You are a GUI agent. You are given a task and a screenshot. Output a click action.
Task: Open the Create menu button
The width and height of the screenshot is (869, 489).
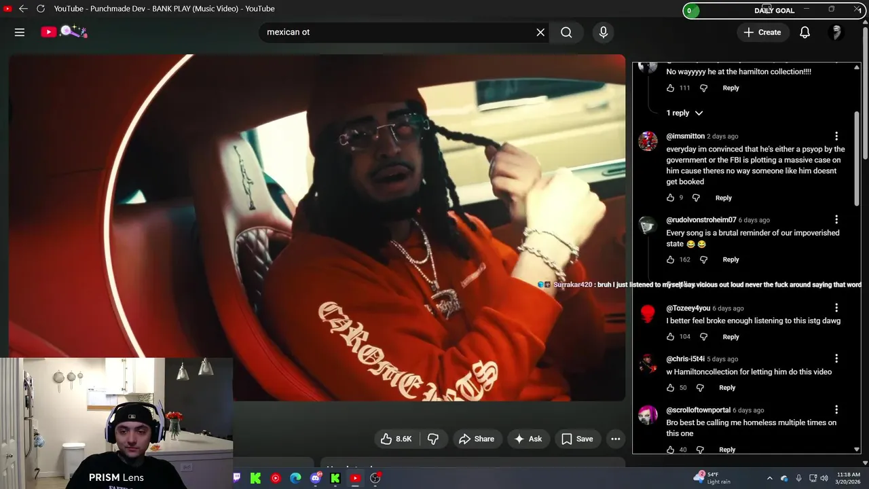point(762,32)
